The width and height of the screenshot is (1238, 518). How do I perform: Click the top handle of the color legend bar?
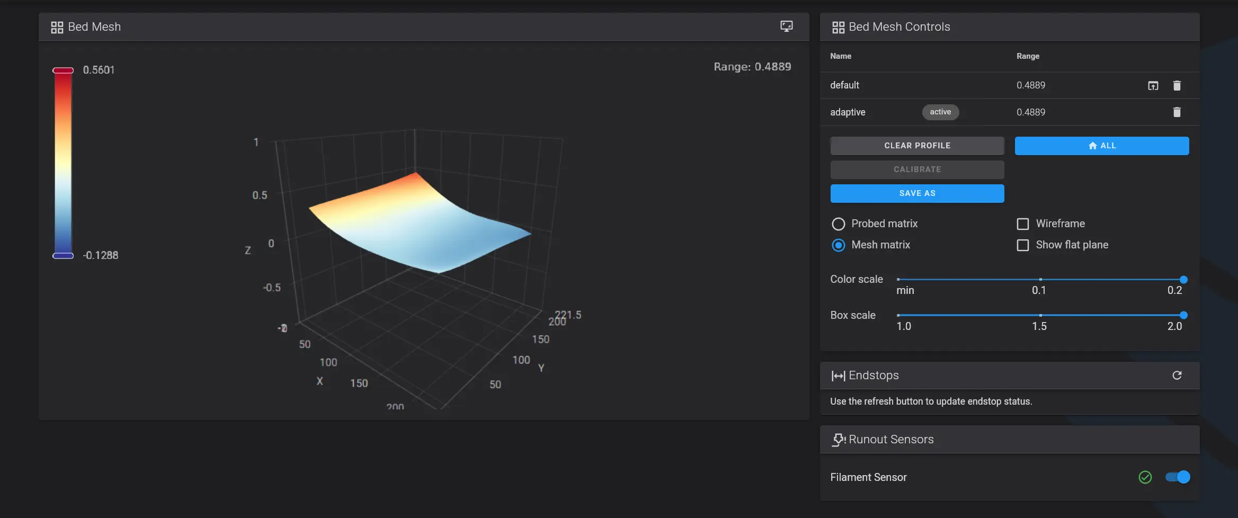(63, 70)
